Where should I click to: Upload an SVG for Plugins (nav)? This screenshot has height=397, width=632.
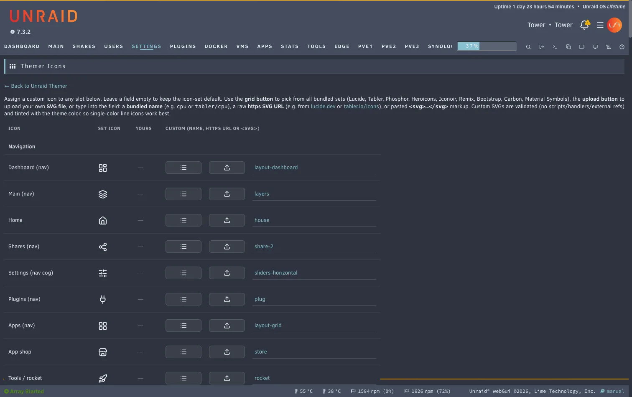tap(227, 299)
